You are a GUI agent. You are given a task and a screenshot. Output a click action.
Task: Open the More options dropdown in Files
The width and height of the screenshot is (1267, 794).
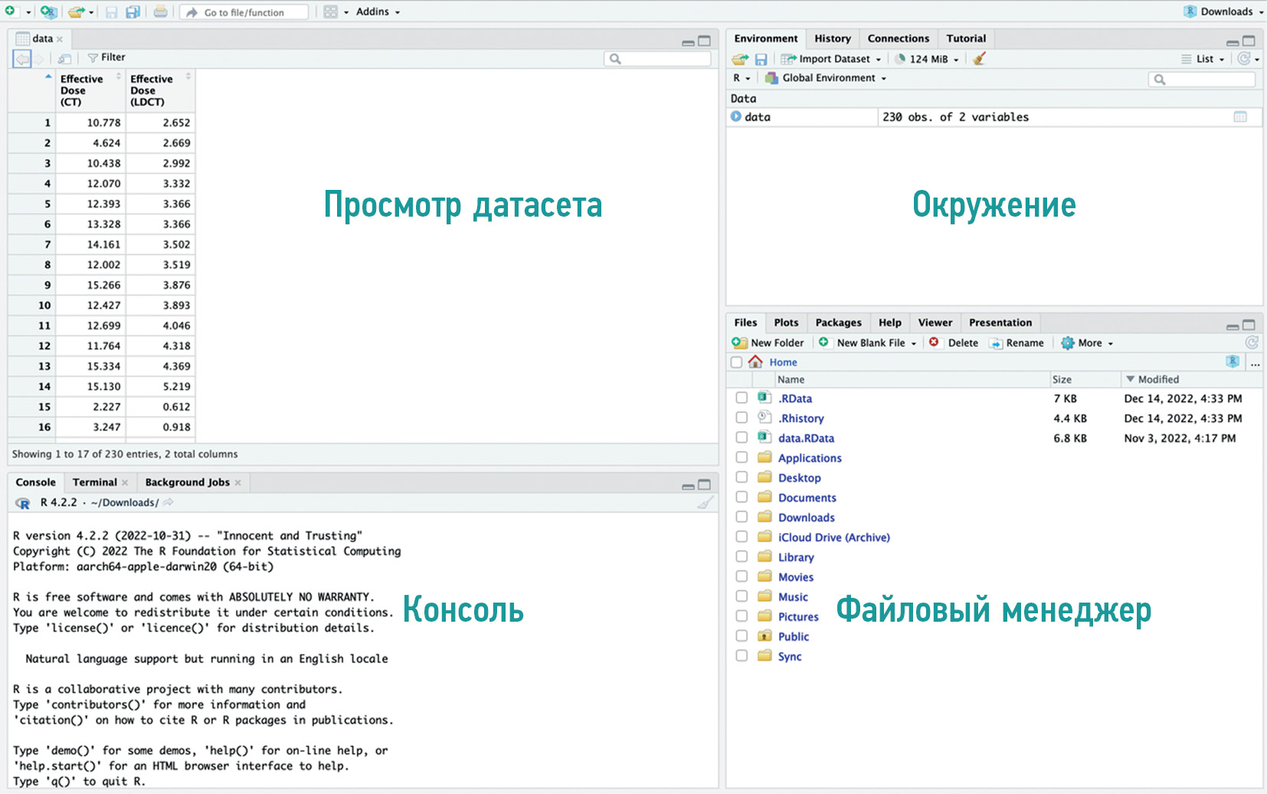click(x=1089, y=343)
